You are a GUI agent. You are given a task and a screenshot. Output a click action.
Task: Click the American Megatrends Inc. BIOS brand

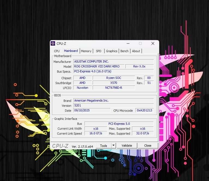click(113, 100)
